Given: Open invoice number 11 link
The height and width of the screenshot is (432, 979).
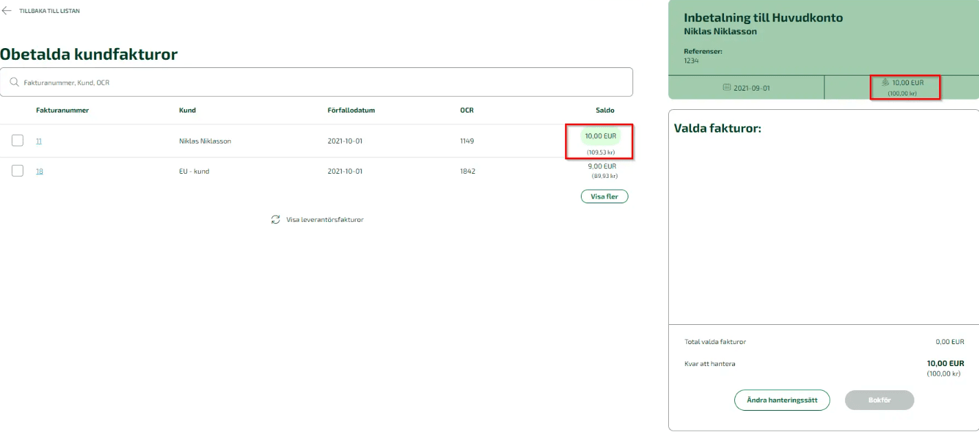Looking at the screenshot, I should [39, 141].
